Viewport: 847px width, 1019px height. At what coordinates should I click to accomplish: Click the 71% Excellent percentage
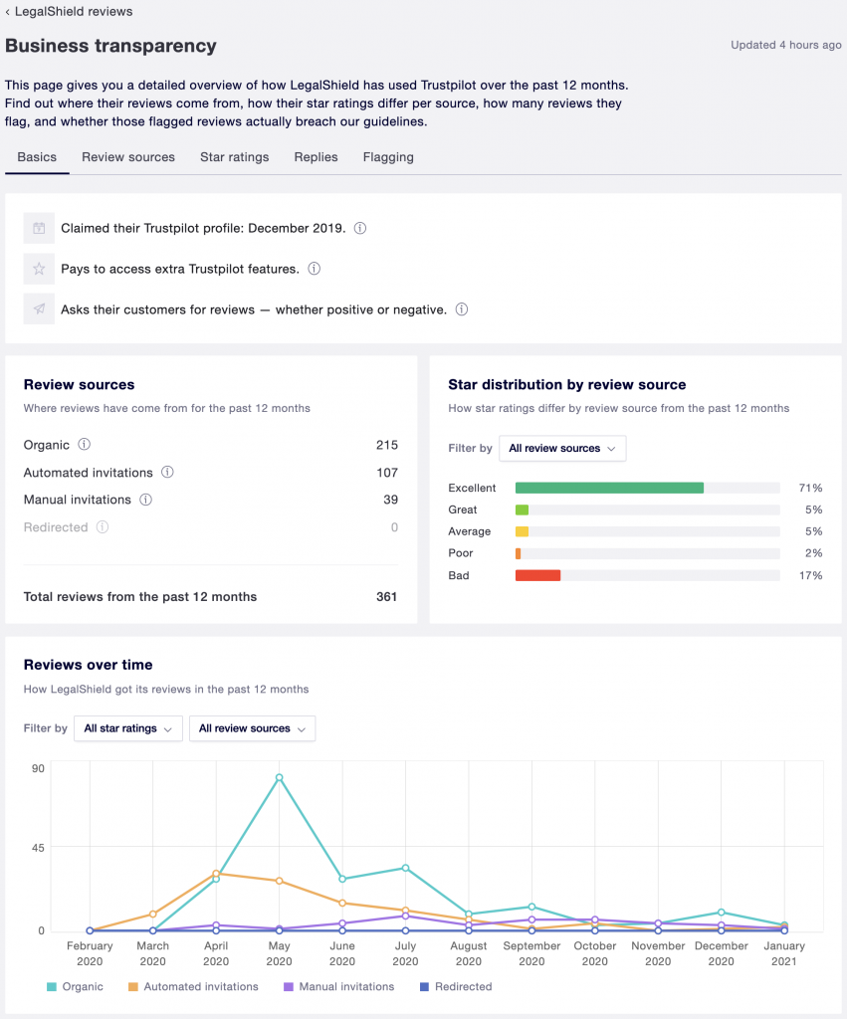[x=810, y=488]
